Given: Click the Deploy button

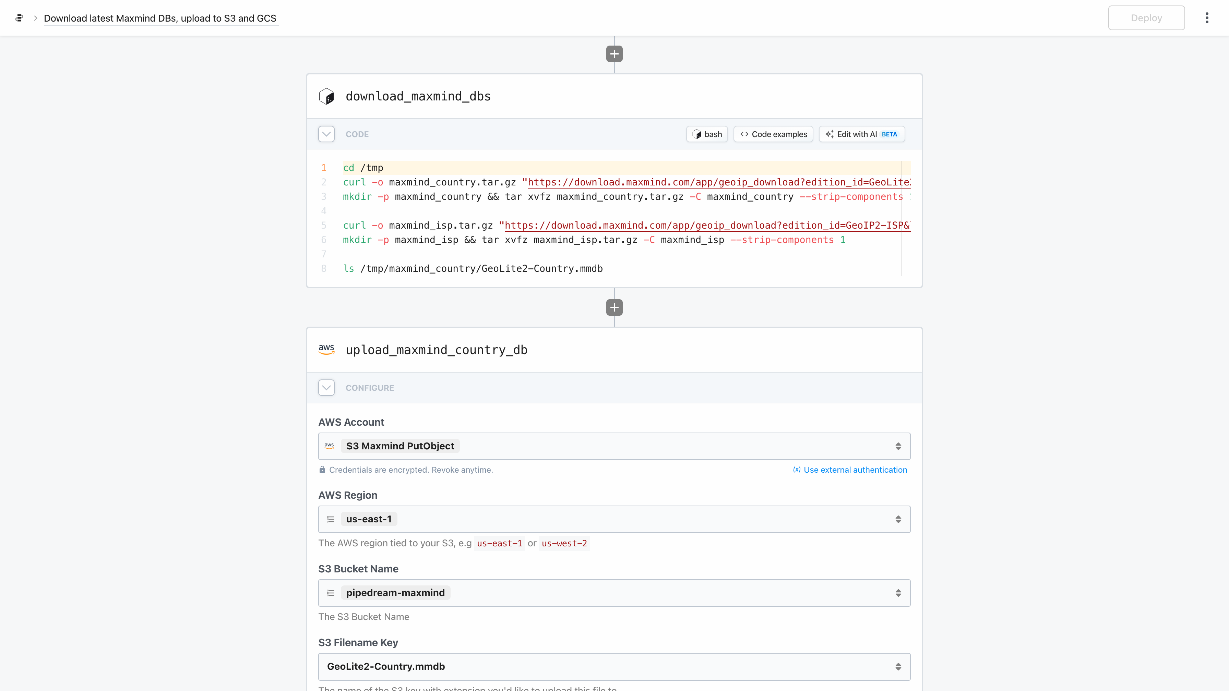Looking at the screenshot, I should [1146, 18].
